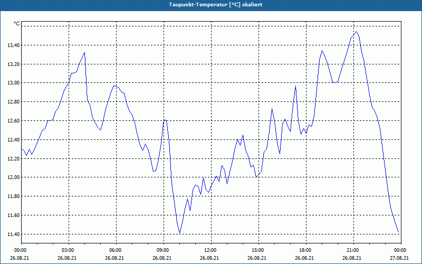Click the 21:00 time axis label
This screenshot has height=264, width=422.
(x=353, y=250)
